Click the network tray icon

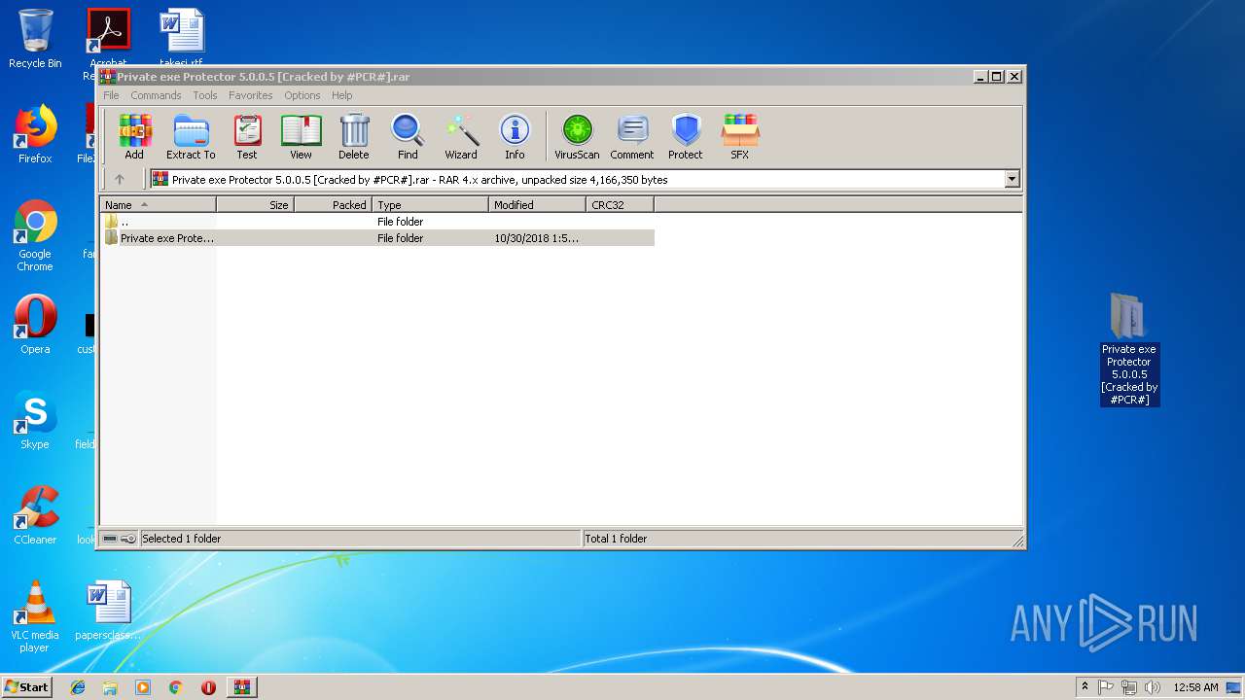1129,687
